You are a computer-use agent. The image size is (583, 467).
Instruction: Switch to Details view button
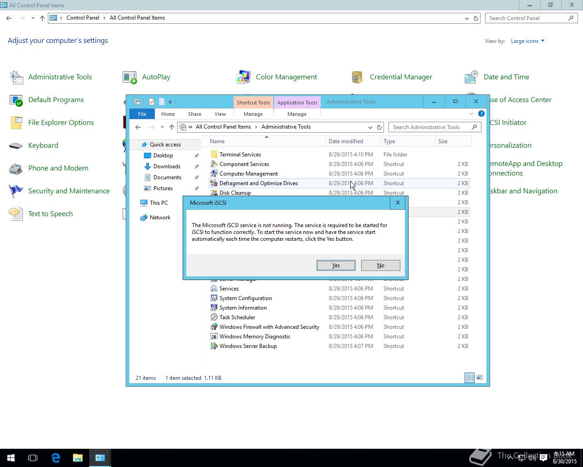470,378
